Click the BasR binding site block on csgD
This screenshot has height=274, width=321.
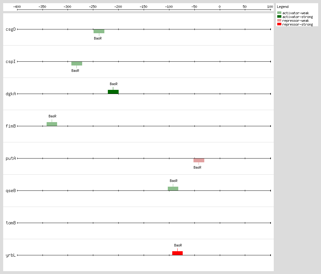[x=99, y=31]
